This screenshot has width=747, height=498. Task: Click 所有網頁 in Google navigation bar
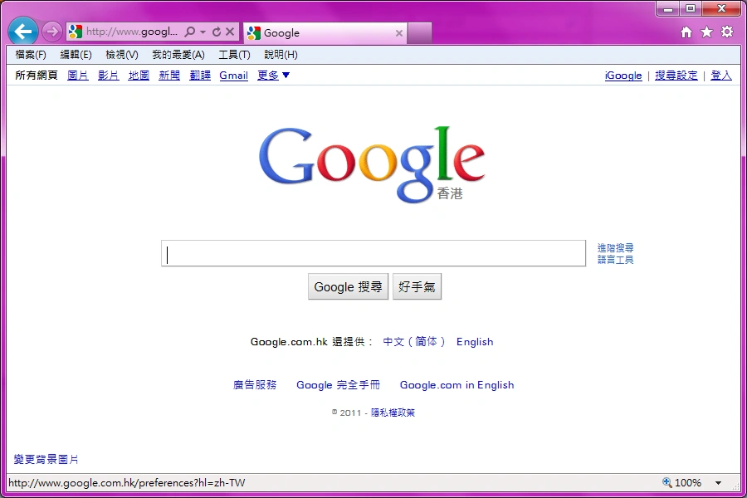click(37, 76)
